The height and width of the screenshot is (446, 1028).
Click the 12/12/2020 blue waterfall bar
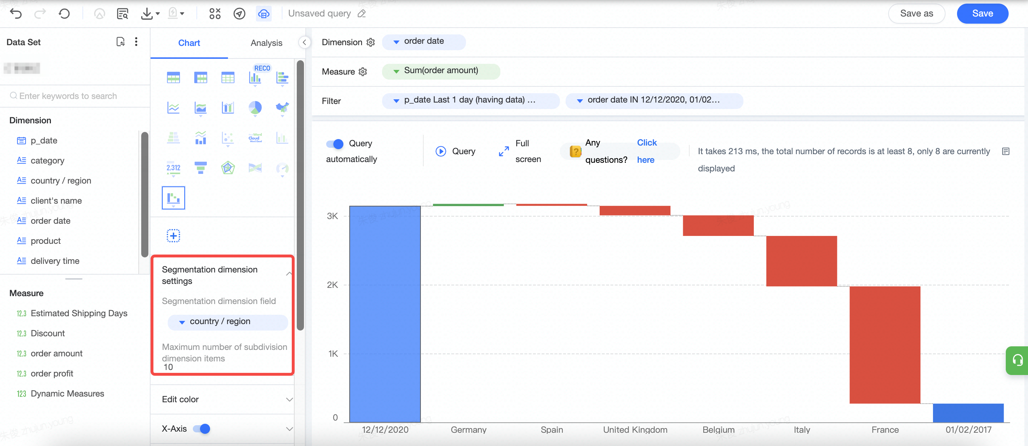click(385, 314)
